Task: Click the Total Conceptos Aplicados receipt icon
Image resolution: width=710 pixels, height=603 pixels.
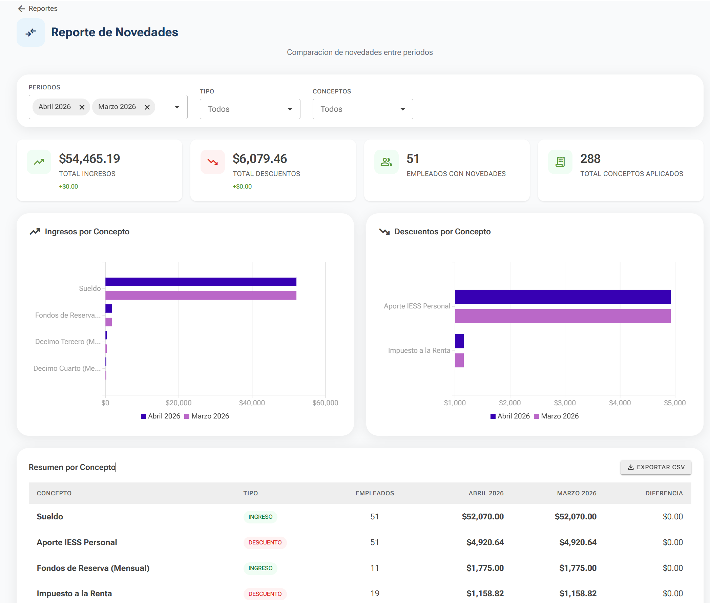Action: 560,162
